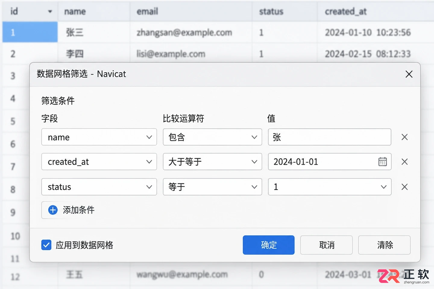This screenshot has height=289, width=434.
Task: Open the 大于等于 operator dropdown
Action: point(212,162)
